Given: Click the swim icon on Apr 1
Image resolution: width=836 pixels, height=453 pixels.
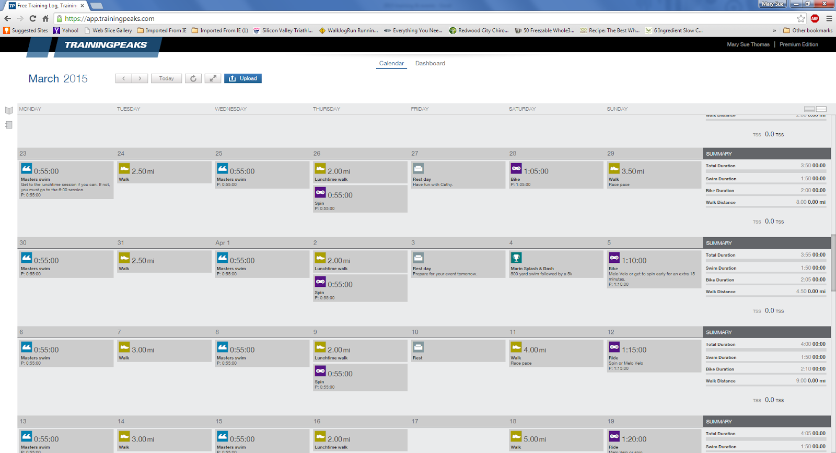Looking at the screenshot, I should [x=223, y=258].
